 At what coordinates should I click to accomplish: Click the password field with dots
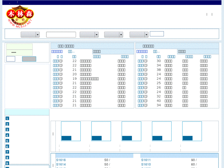click(x=19, y=53)
